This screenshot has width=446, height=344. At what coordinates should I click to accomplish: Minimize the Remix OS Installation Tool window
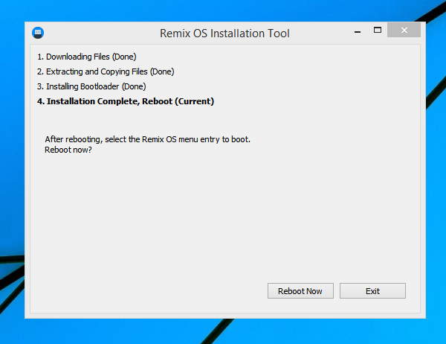[x=358, y=31]
